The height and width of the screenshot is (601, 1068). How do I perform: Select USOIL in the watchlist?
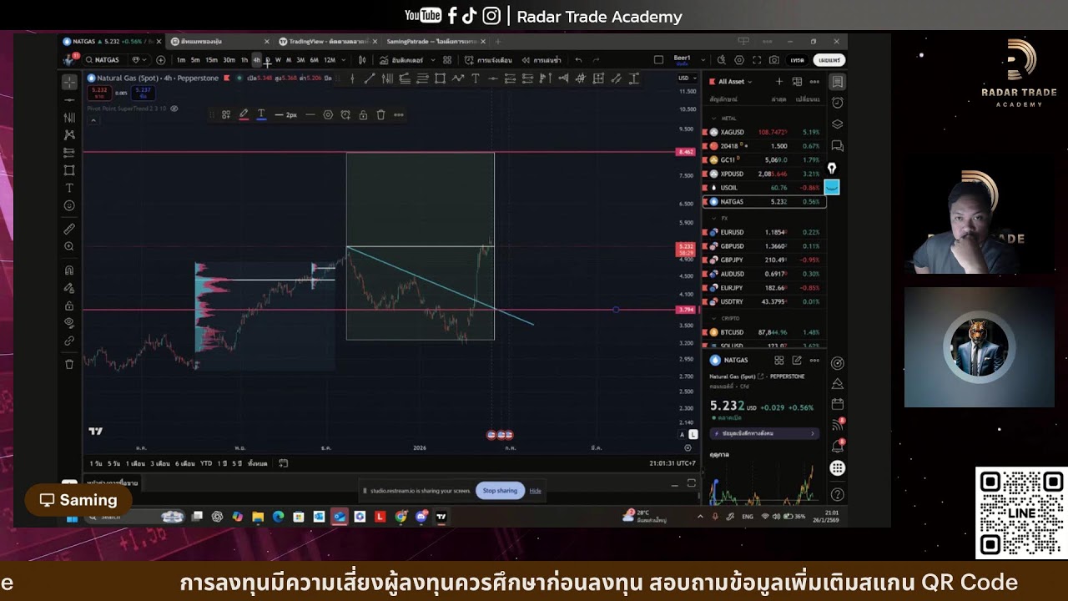click(766, 188)
